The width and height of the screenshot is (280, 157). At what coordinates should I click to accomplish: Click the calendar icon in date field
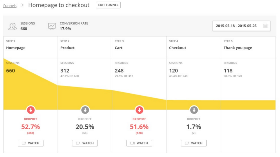pos(265,26)
